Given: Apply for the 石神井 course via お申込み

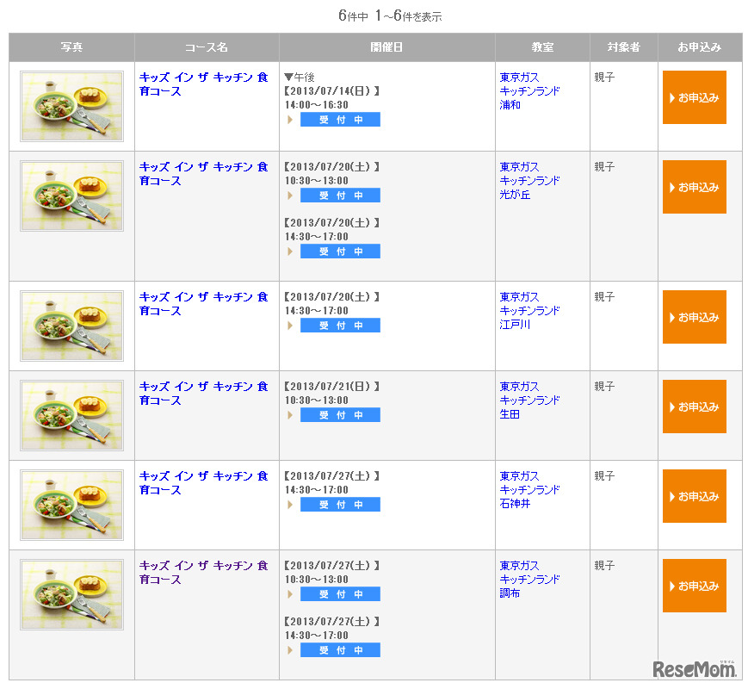Looking at the screenshot, I should 694,496.
